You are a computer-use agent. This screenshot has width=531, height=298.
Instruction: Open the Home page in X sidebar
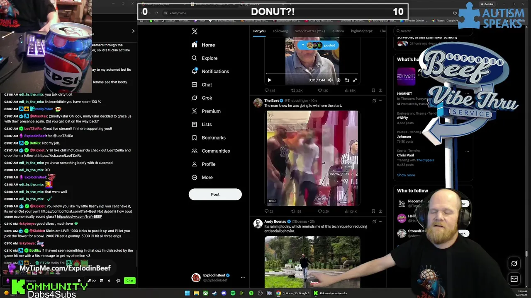click(x=204, y=45)
